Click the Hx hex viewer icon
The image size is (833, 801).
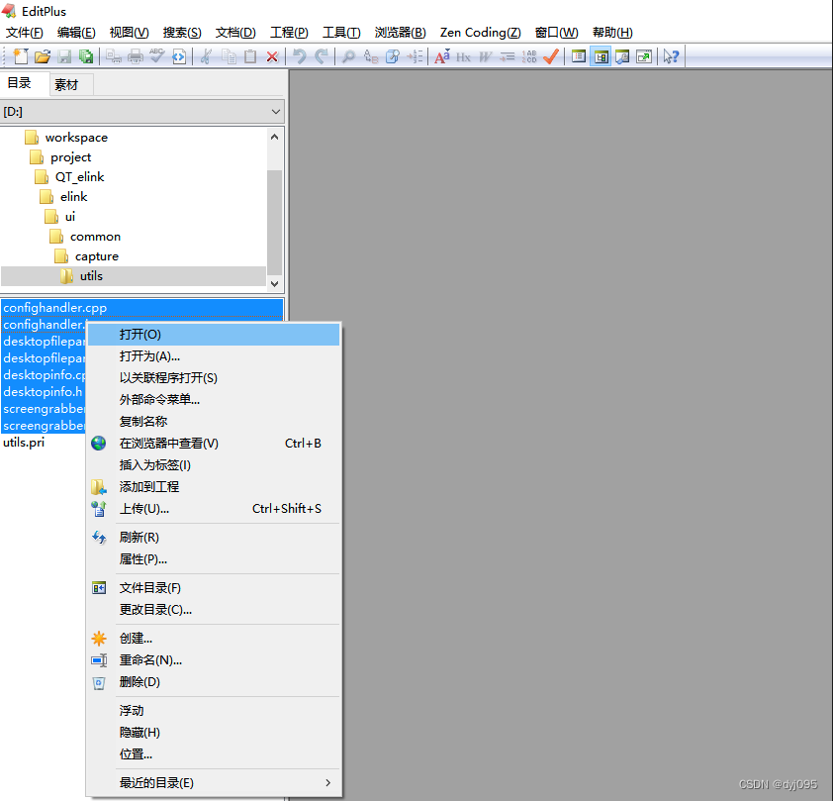[x=464, y=56]
